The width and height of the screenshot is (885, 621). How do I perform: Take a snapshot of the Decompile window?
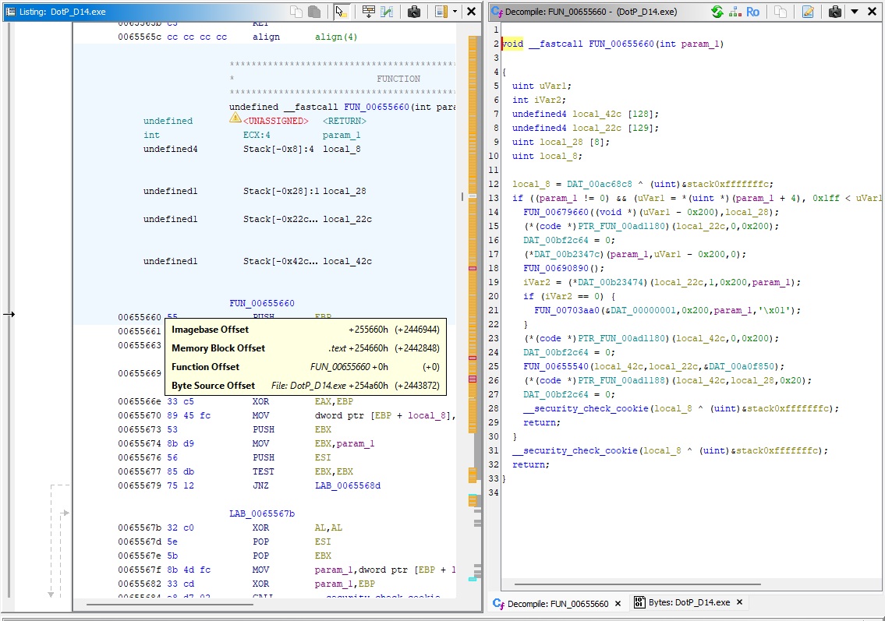[835, 12]
